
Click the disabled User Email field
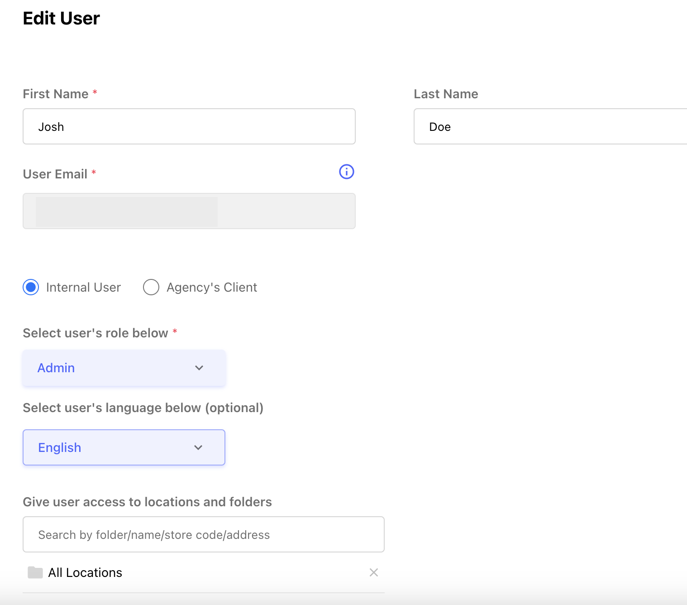tap(189, 211)
